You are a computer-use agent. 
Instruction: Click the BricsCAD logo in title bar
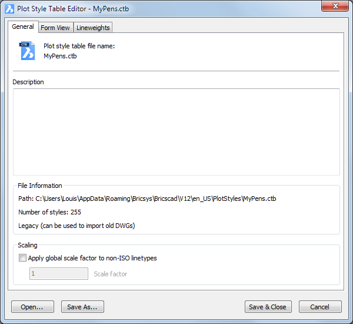point(9,9)
